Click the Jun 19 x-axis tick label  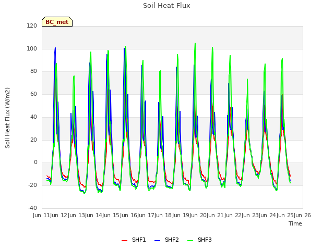(x=181, y=215)
